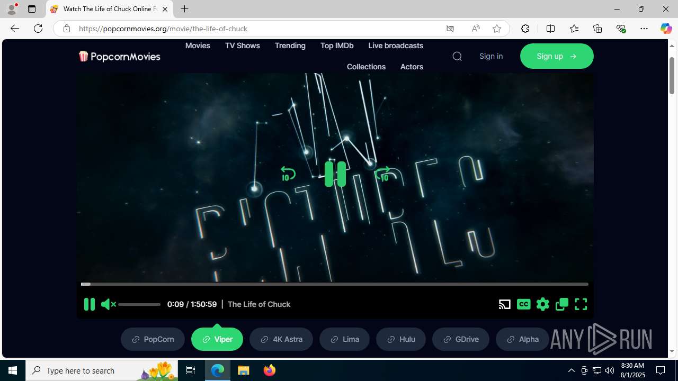Viewport: 678px width, 381px height.
Task: Click the Sign in link
Action: tap(491, 56)
